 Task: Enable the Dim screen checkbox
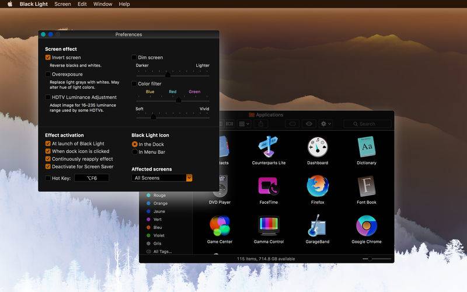[x=134, y=57]
